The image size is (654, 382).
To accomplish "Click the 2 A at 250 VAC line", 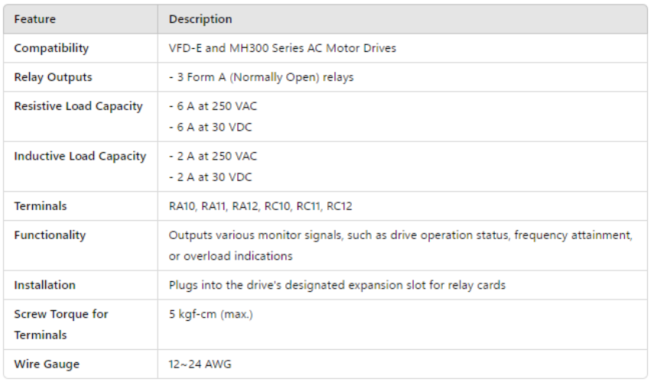I will [x=213, y=156].
